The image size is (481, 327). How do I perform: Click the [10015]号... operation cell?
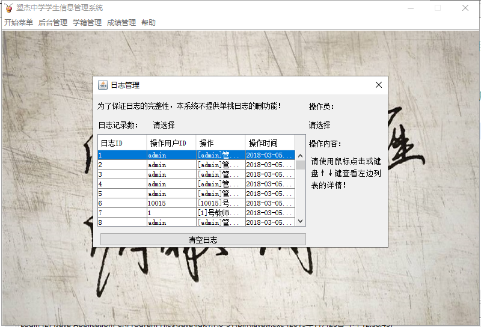point(221,203)
